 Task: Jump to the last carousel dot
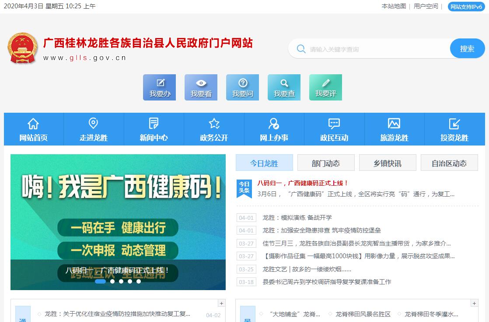point(139,281)
